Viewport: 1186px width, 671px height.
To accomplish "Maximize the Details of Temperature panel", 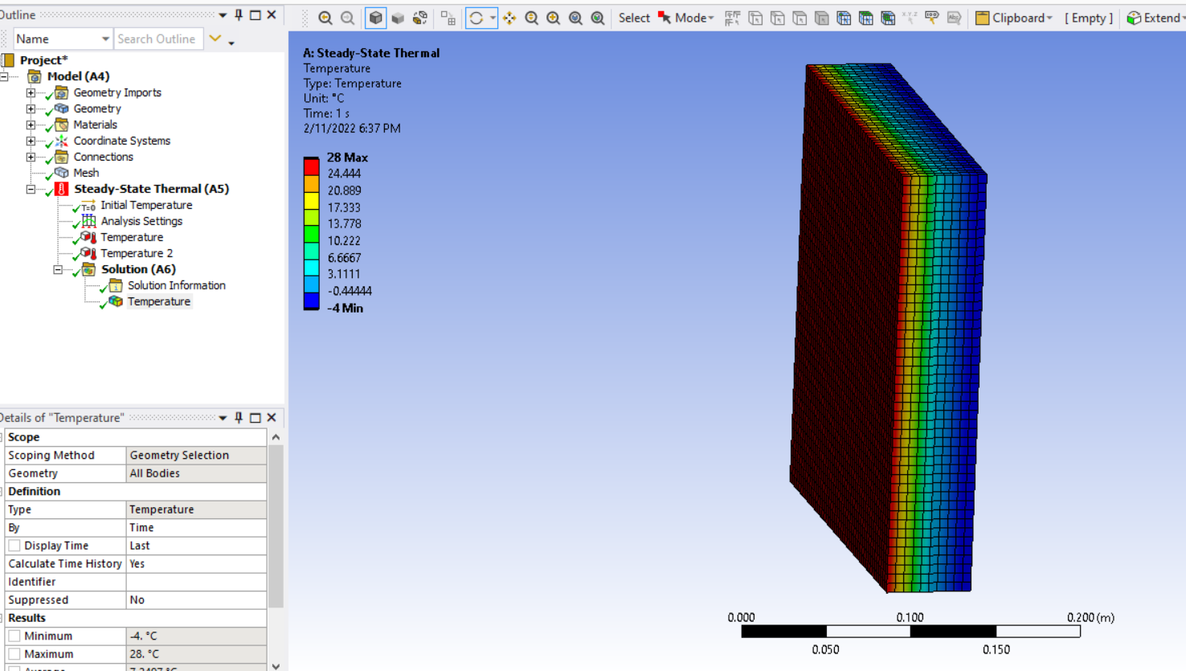I will (255, 417).
